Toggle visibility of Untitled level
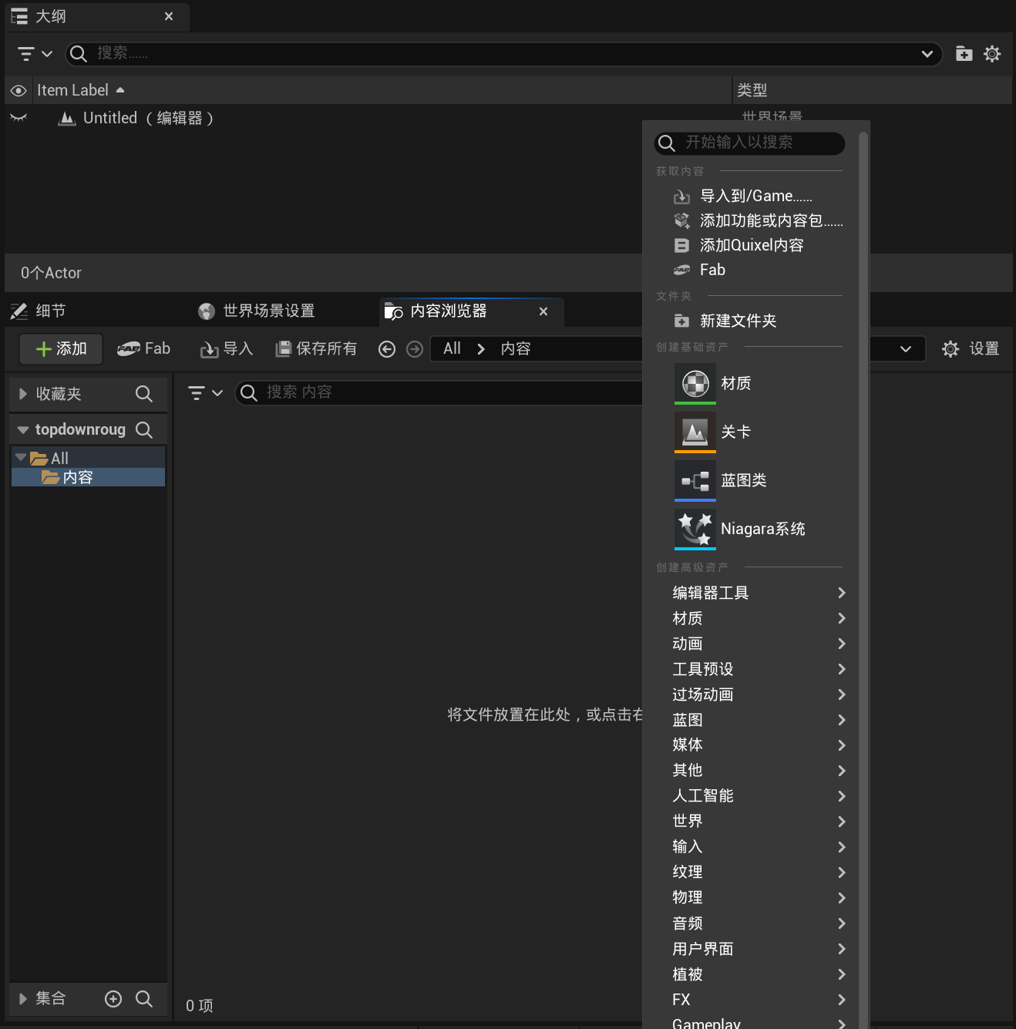The image size is (1016, 1029). [19, 118]
